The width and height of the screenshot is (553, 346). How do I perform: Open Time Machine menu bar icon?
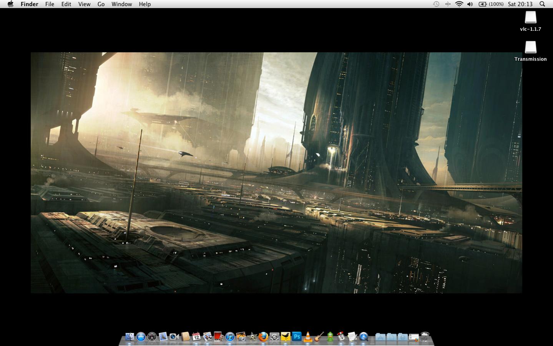point(436,4)
